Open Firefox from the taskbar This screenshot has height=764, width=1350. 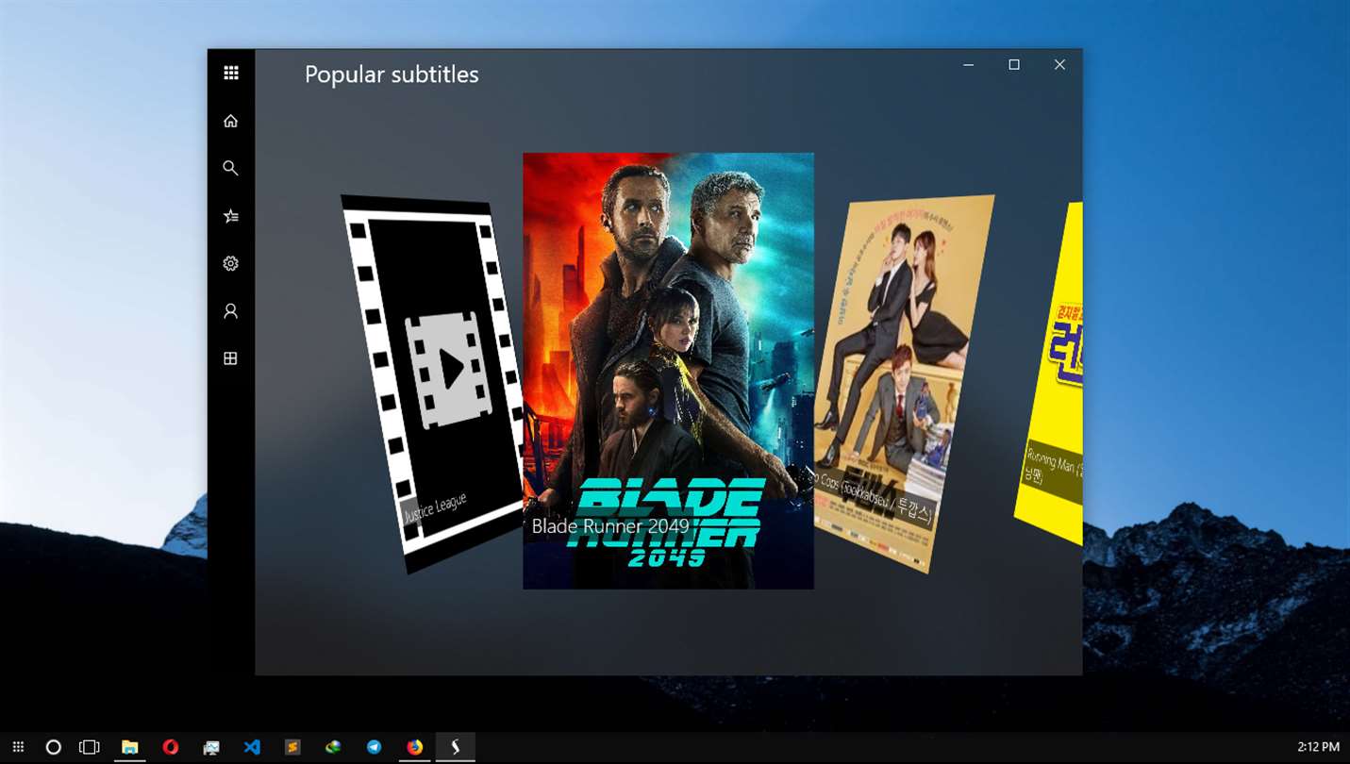tap(415, 747)
